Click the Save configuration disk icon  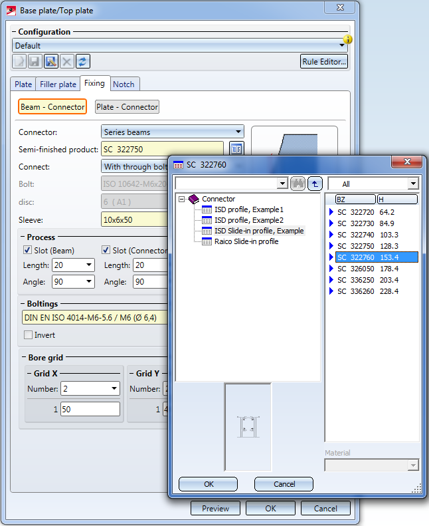tap(35, 61)
